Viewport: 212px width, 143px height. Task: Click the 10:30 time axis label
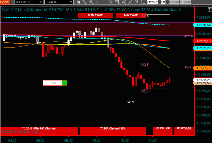point(124,141)
